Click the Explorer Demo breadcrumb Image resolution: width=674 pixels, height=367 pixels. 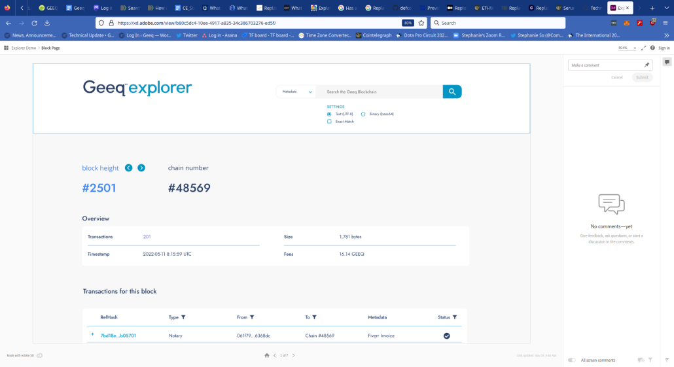coord(24,48)
